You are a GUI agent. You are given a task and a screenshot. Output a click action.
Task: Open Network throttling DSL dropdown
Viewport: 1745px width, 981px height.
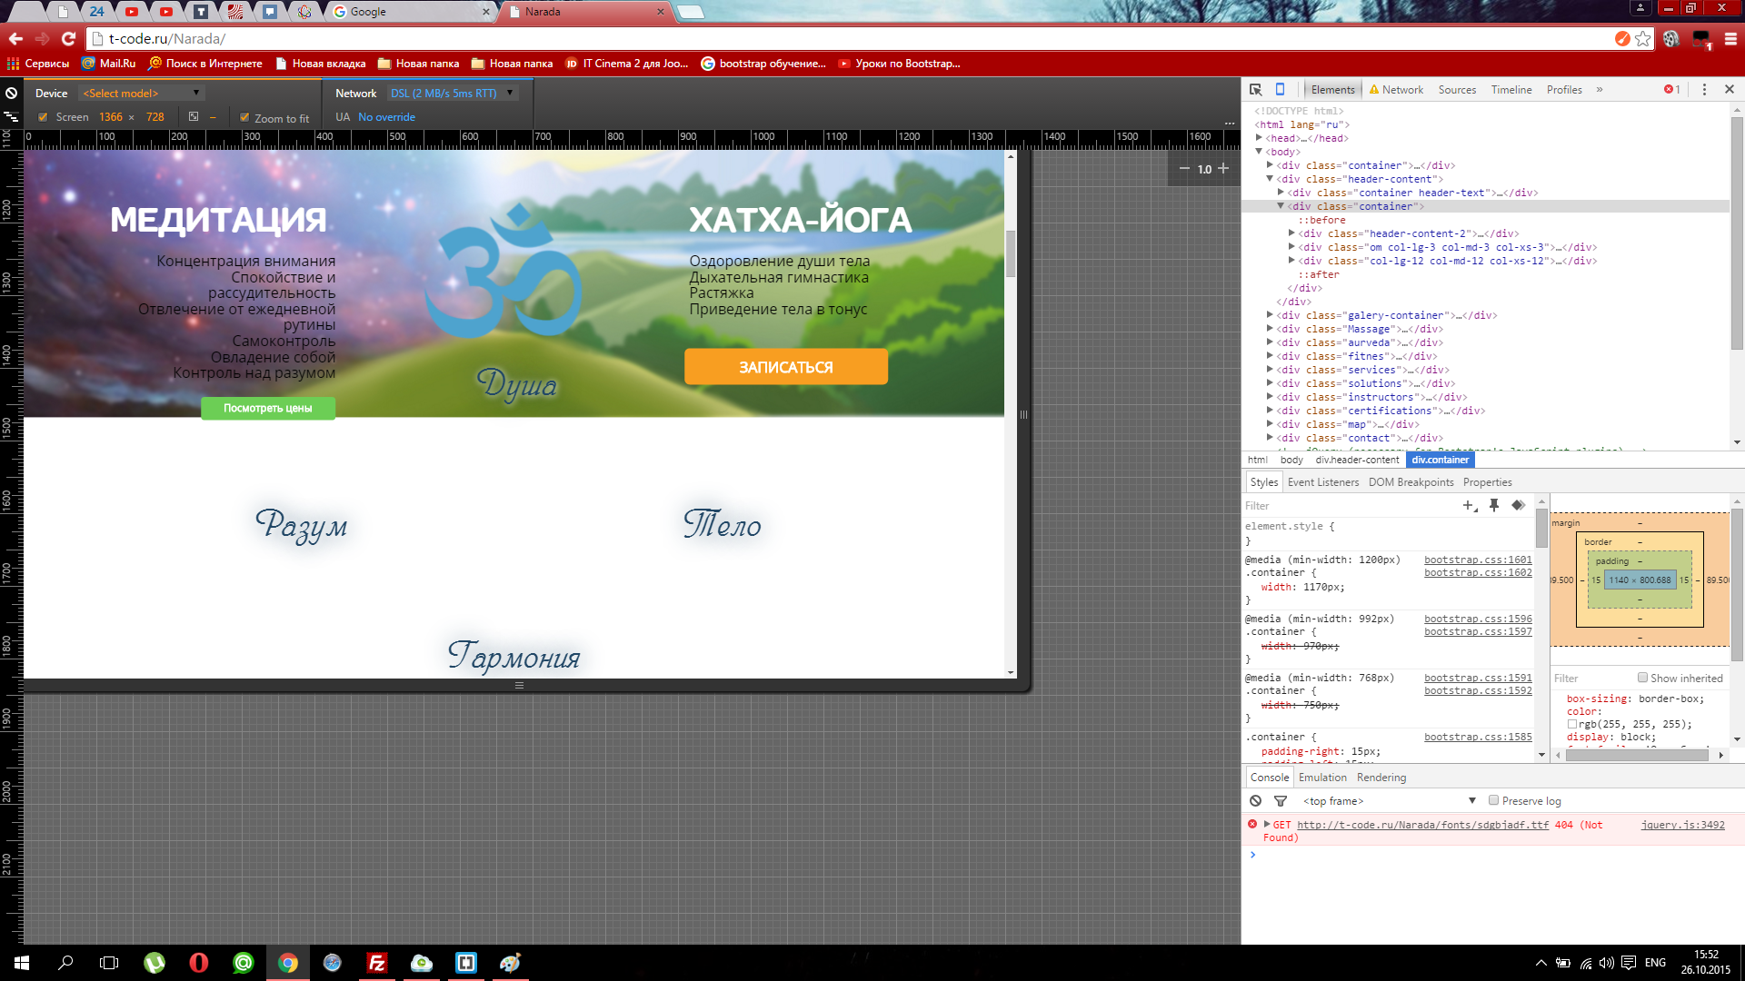click(x=452, y=93)
